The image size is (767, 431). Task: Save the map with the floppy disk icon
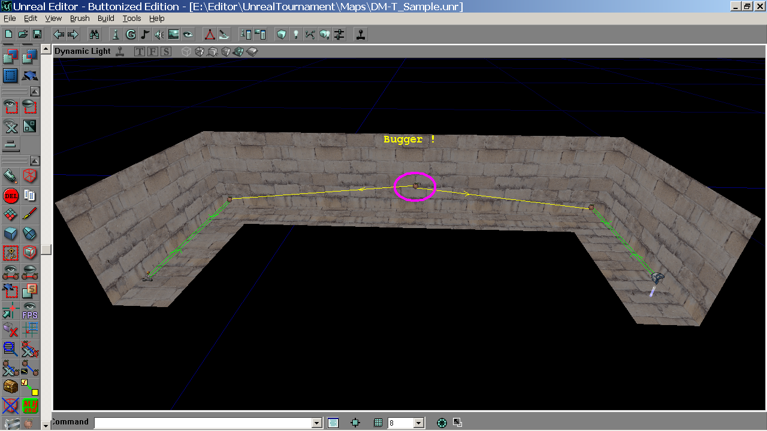point(37,35)
